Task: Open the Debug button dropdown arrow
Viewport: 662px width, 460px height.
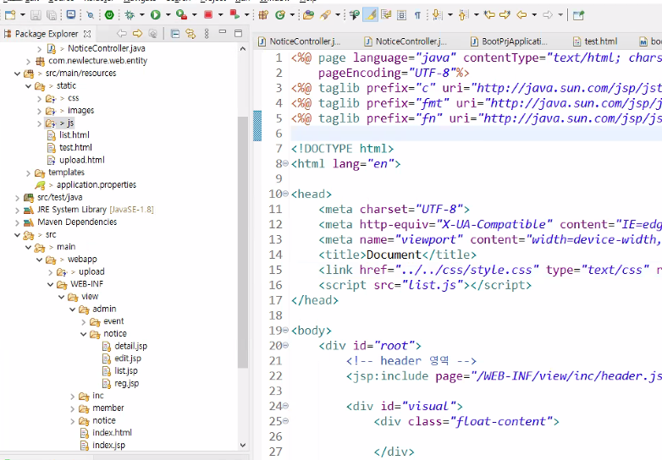Action: (x=142, y=15)
